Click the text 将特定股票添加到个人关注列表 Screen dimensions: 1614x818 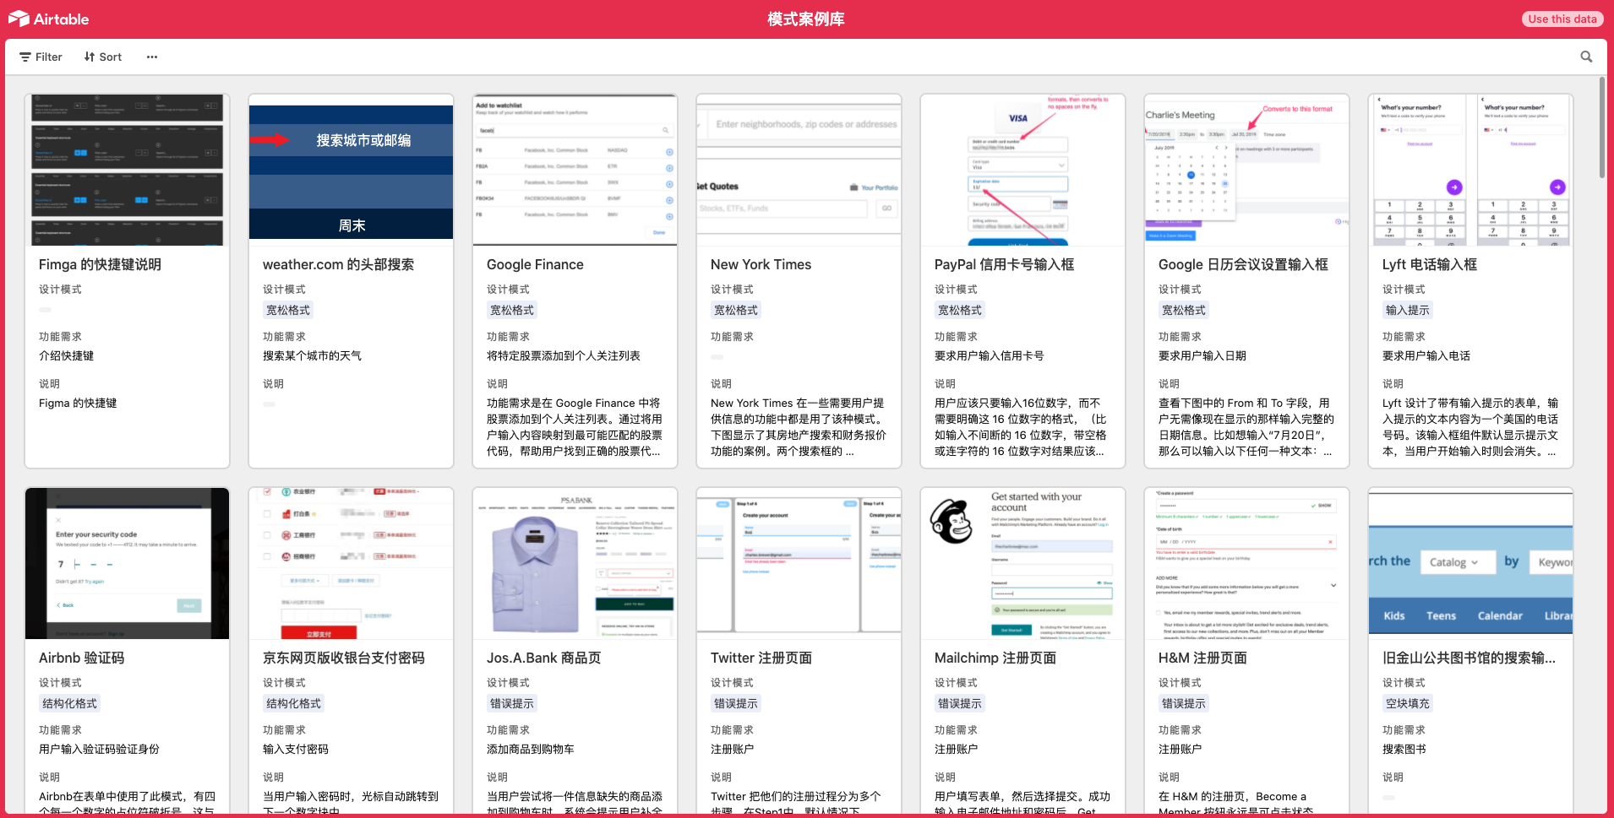click(564, 355)
